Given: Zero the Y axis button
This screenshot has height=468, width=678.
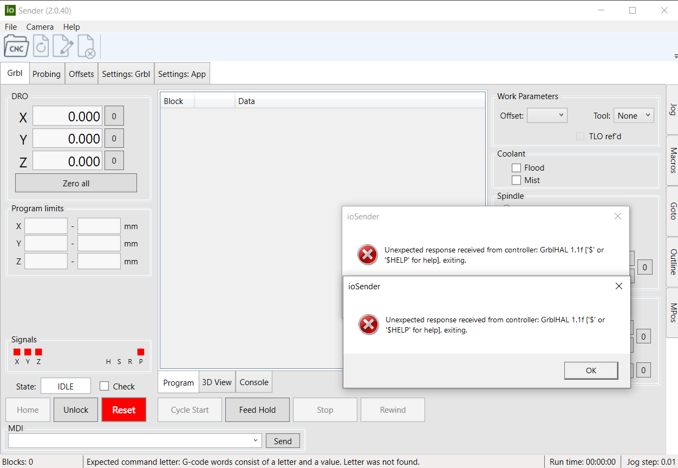Looking at the screenshot, I should point(114,138).
